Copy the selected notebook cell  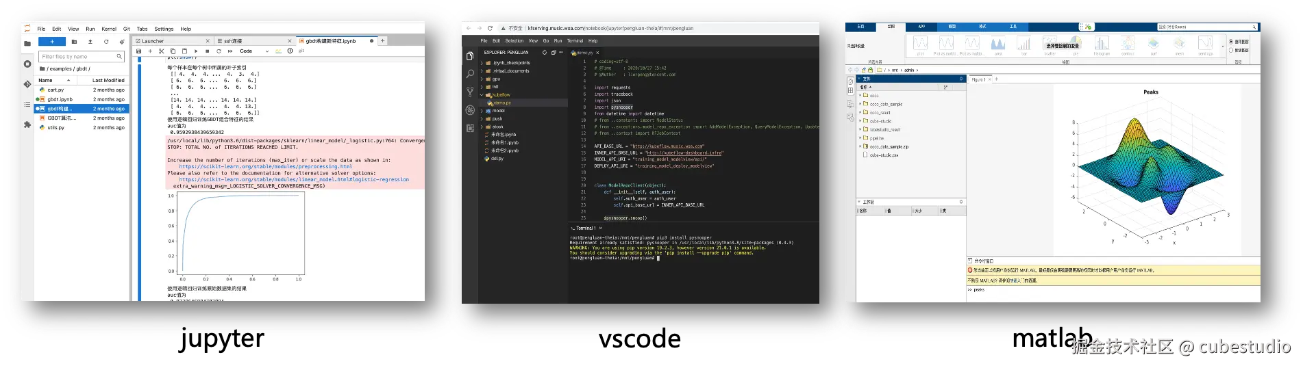[173, 51]
